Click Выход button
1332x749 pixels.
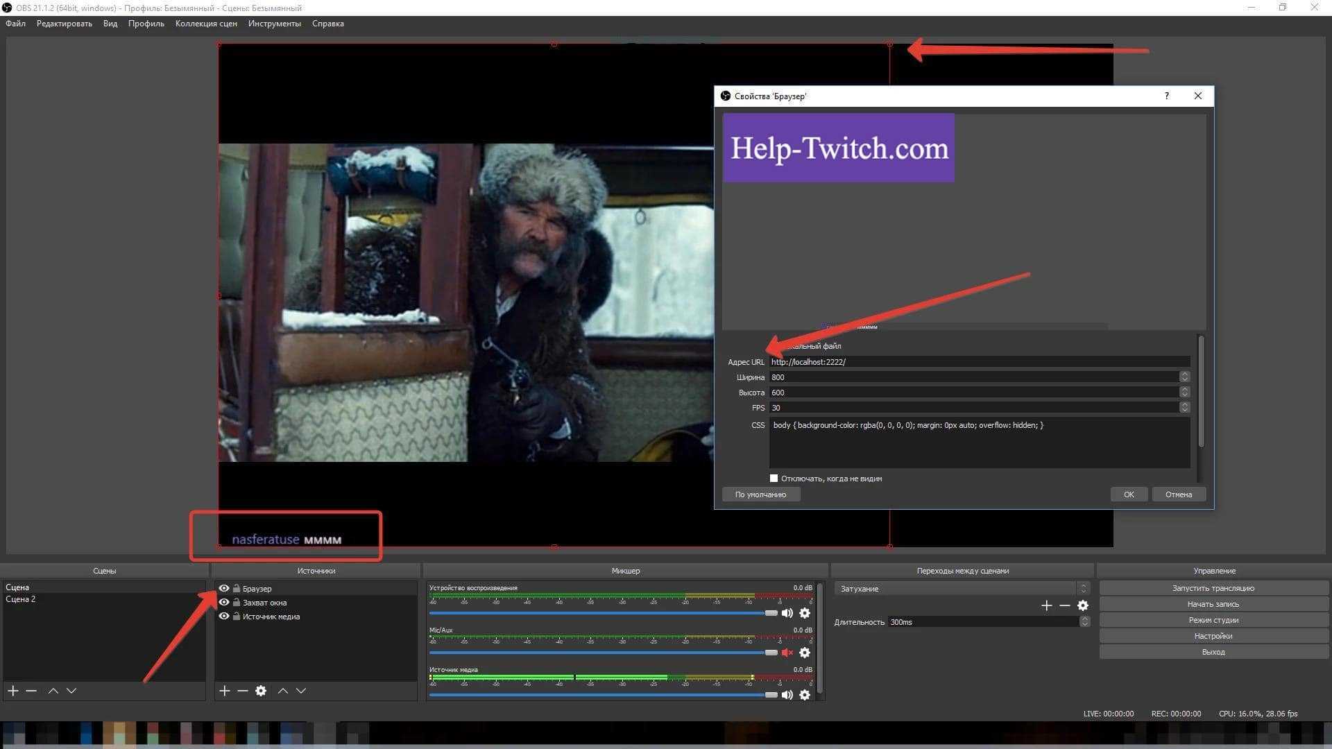click(x=1213, y=652)
